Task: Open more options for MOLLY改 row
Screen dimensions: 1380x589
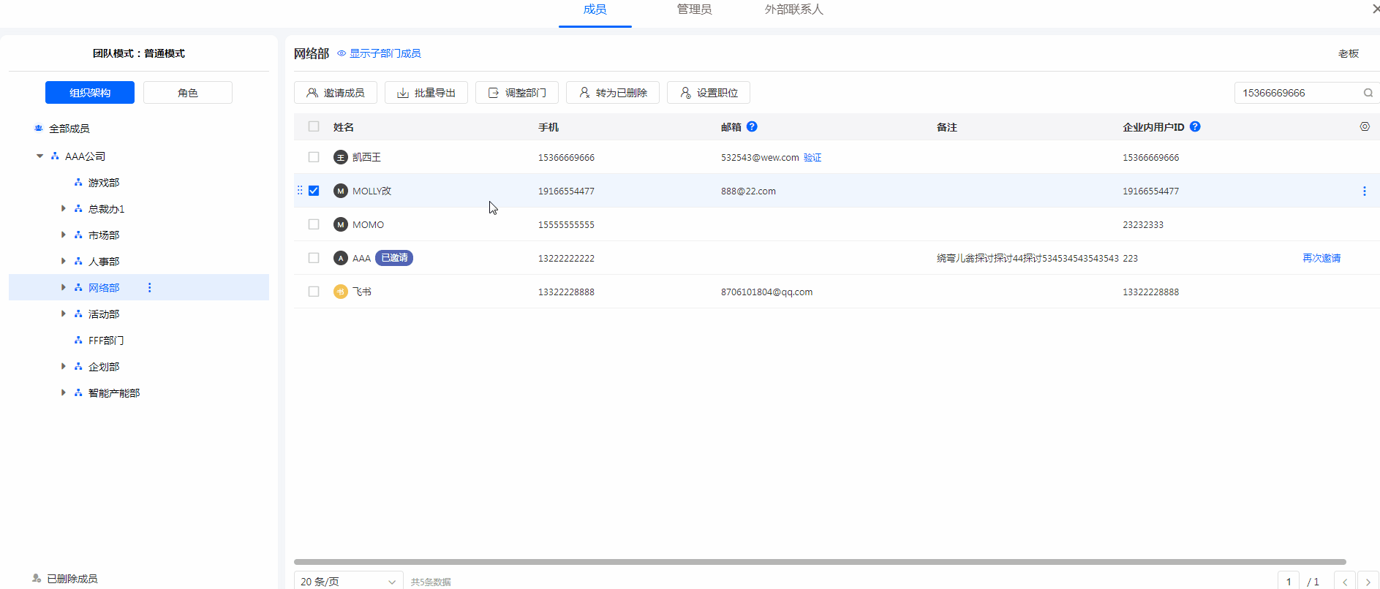Action: (1364, 191)
